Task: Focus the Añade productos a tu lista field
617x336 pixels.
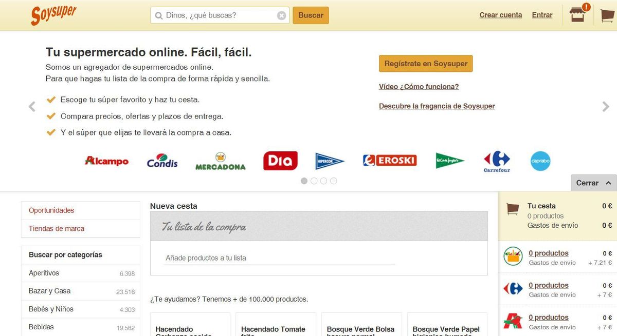Action: pyautogui.click(x=280, y=258)
